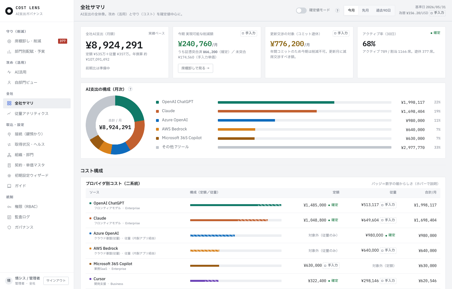
Task: Click the 手入力 badge on 今期 実現可能な削減額 card
Action: pyautogui.click(x=249, y=33)
